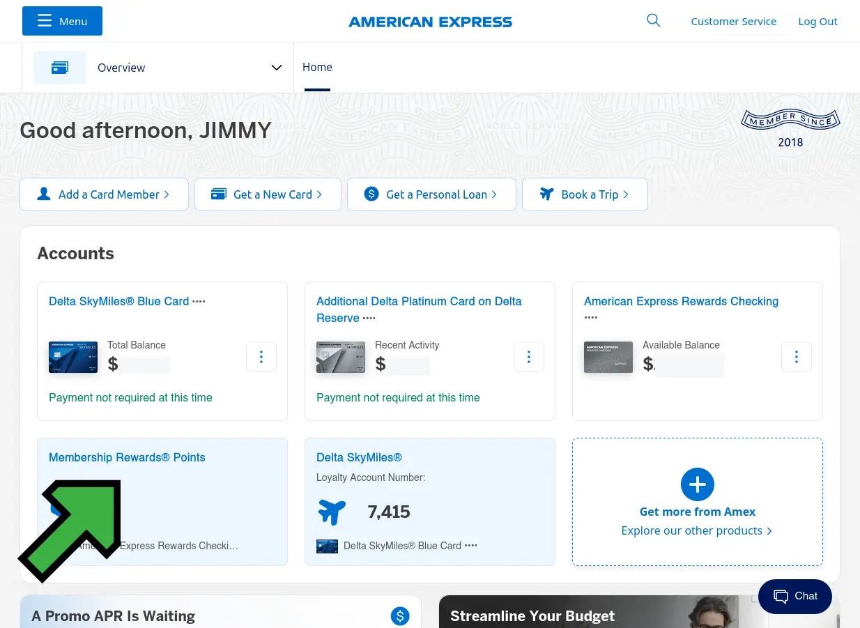Click the Member Since 2018 badge

tap(790, 128)
